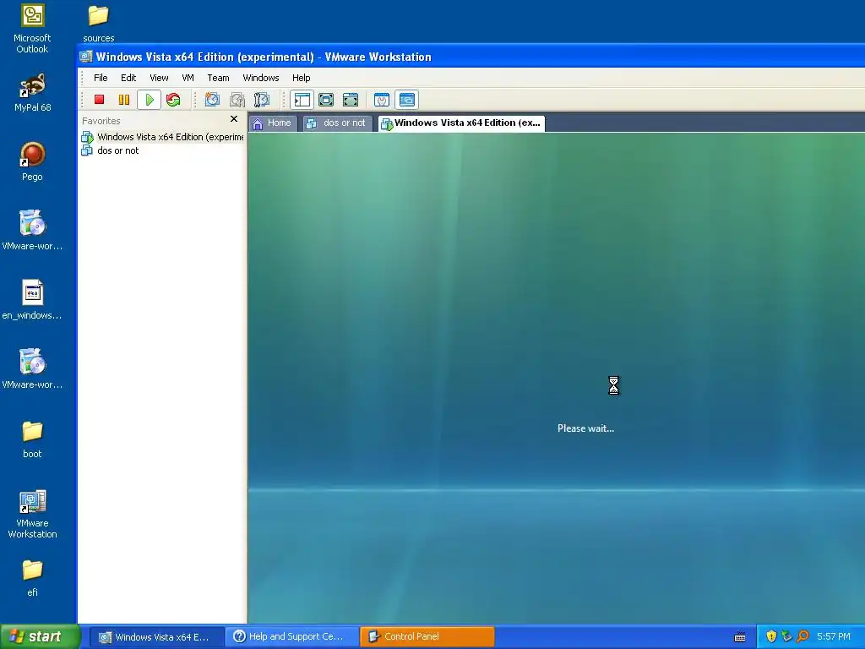Switch to Windows Vista x64 taskbar button
865x649 pixels.
pos(155,637)
